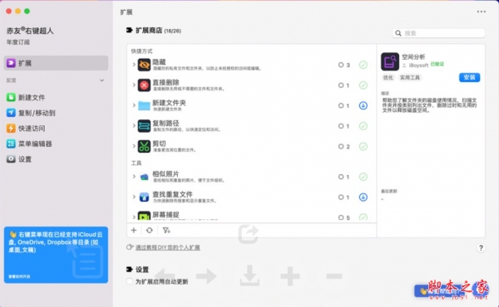Enable 为扩展启用自动更新 checkbox
499x307 pixels.
tap(130, 281)
